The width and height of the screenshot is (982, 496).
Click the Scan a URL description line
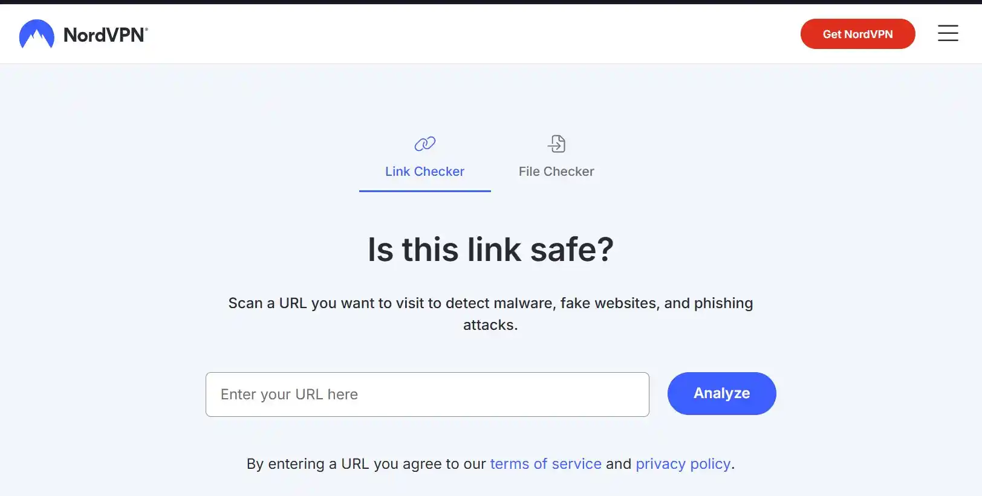click(x=490, y=303)
